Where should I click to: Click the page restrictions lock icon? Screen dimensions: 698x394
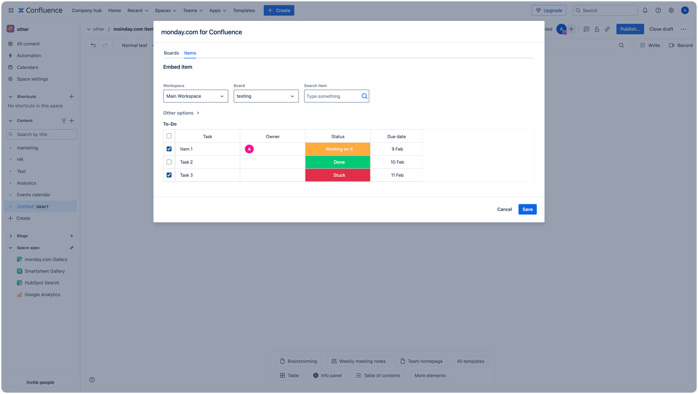tap(597, 29)
